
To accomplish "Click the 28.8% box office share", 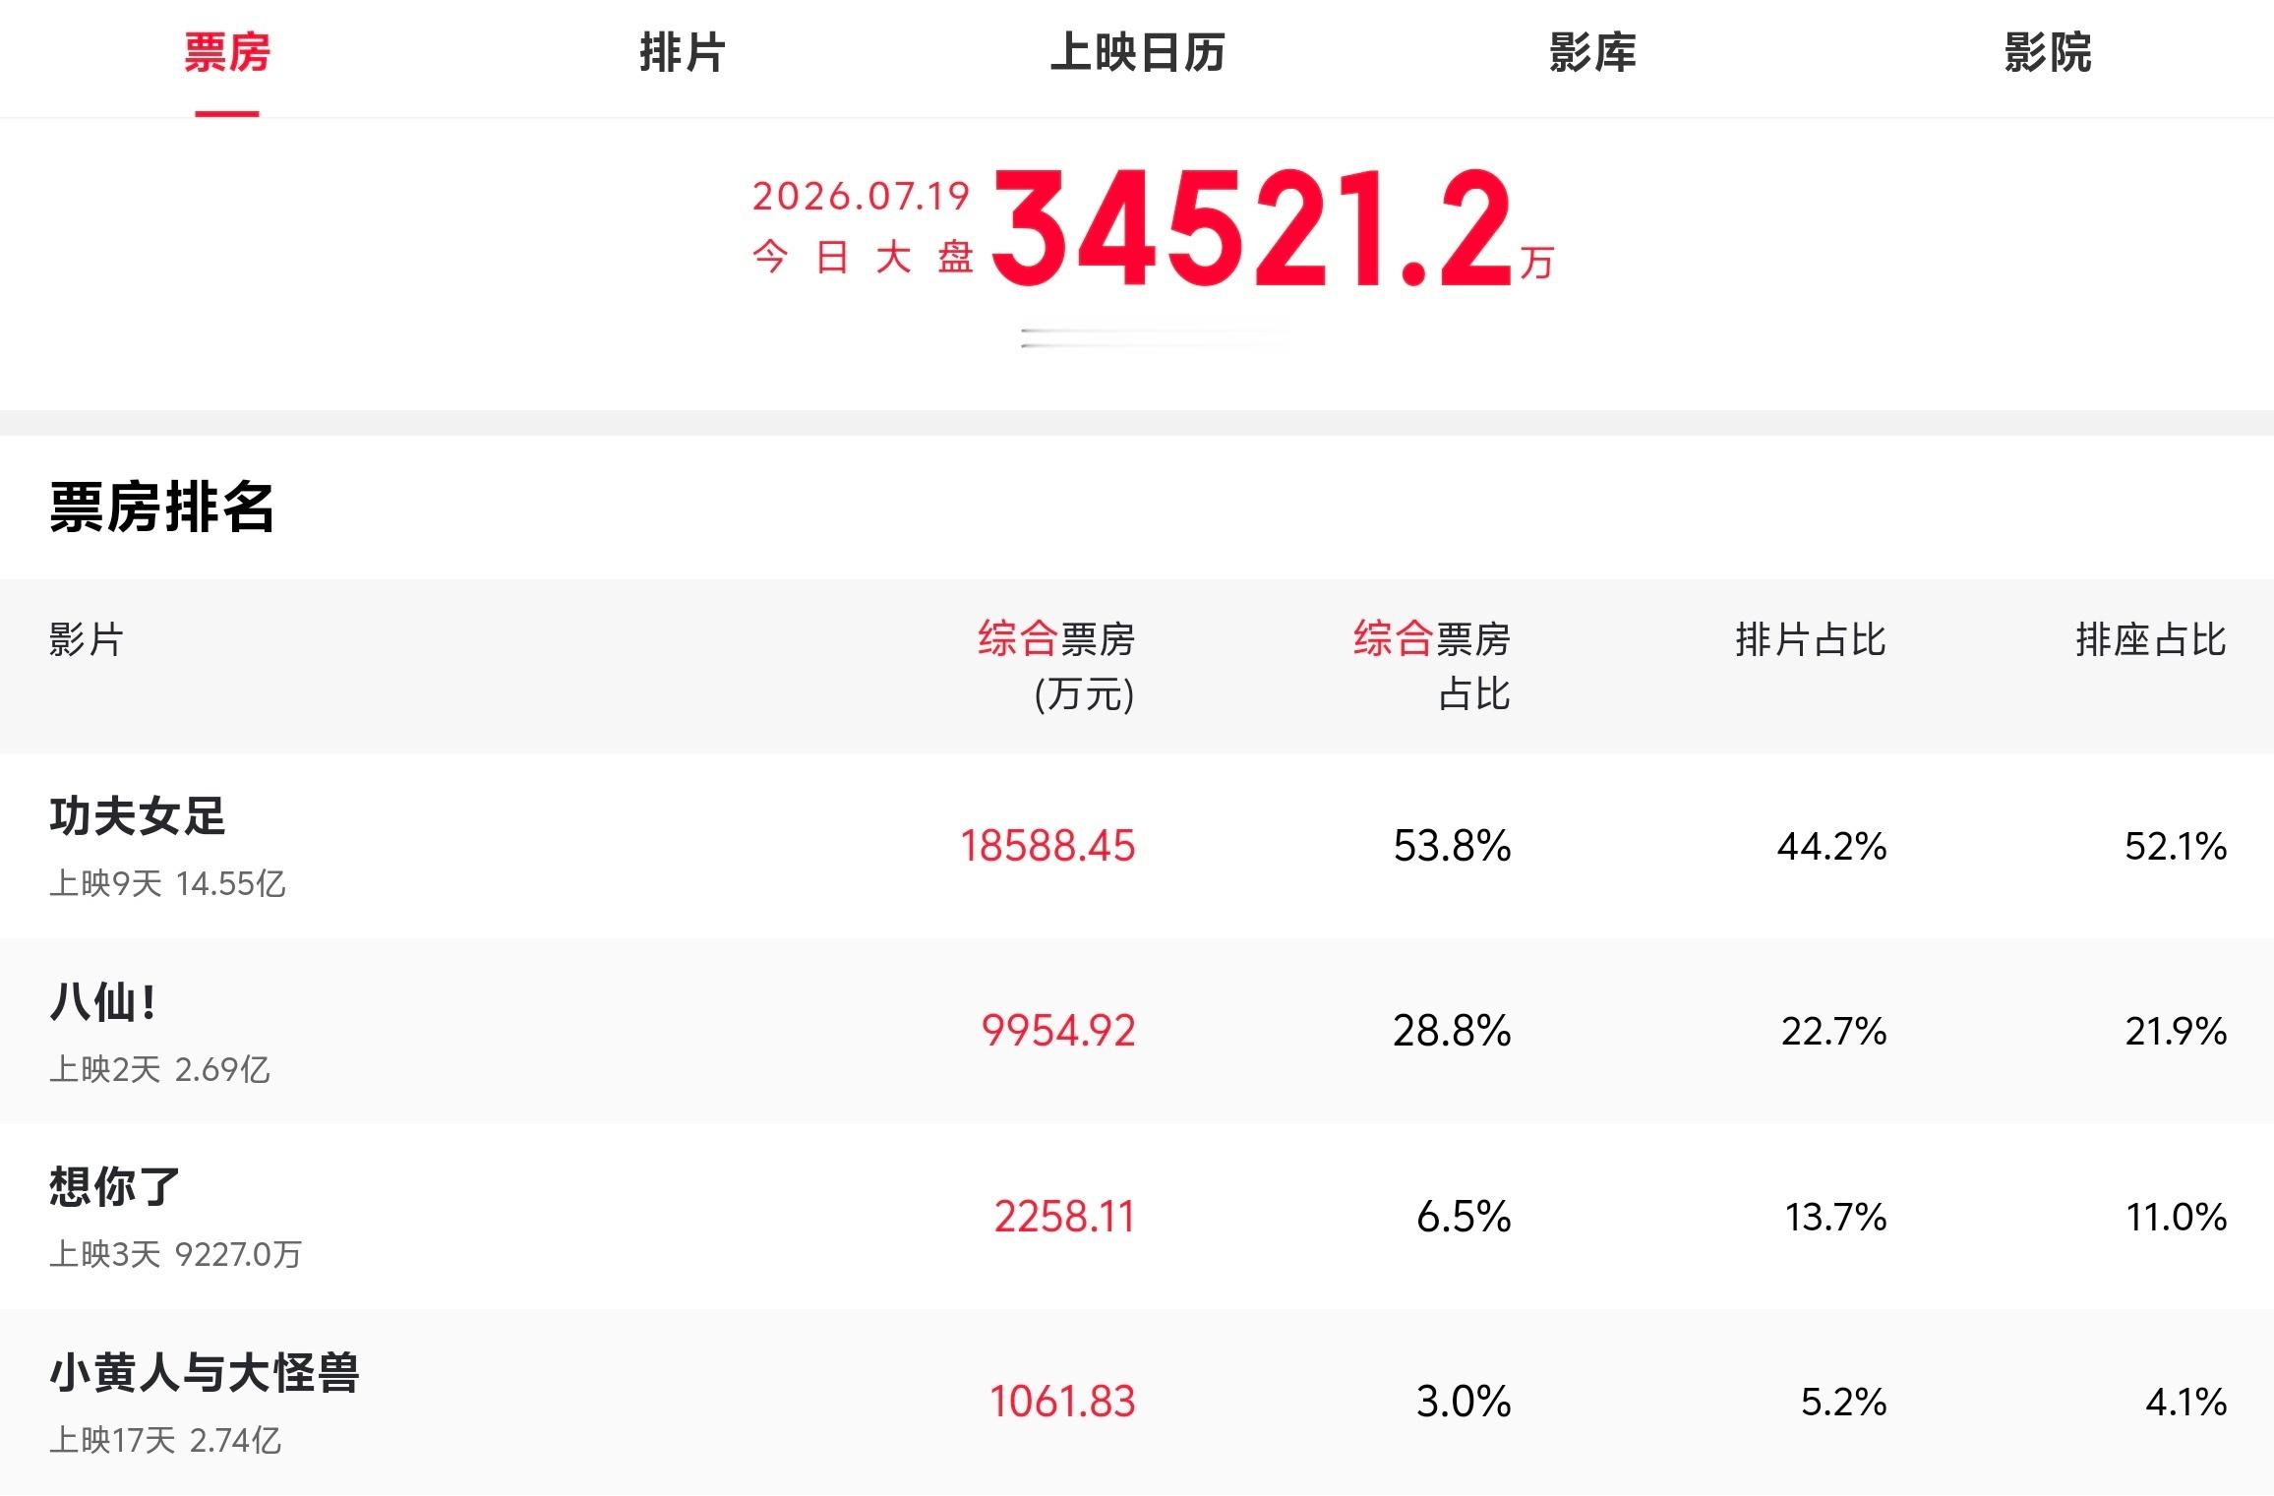I will 1453,1031.
